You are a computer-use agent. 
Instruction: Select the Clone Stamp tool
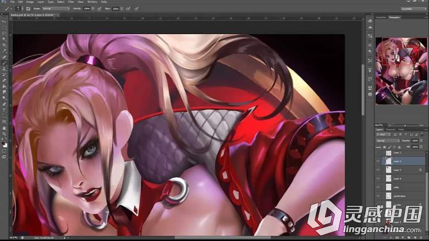click(4, 69)
